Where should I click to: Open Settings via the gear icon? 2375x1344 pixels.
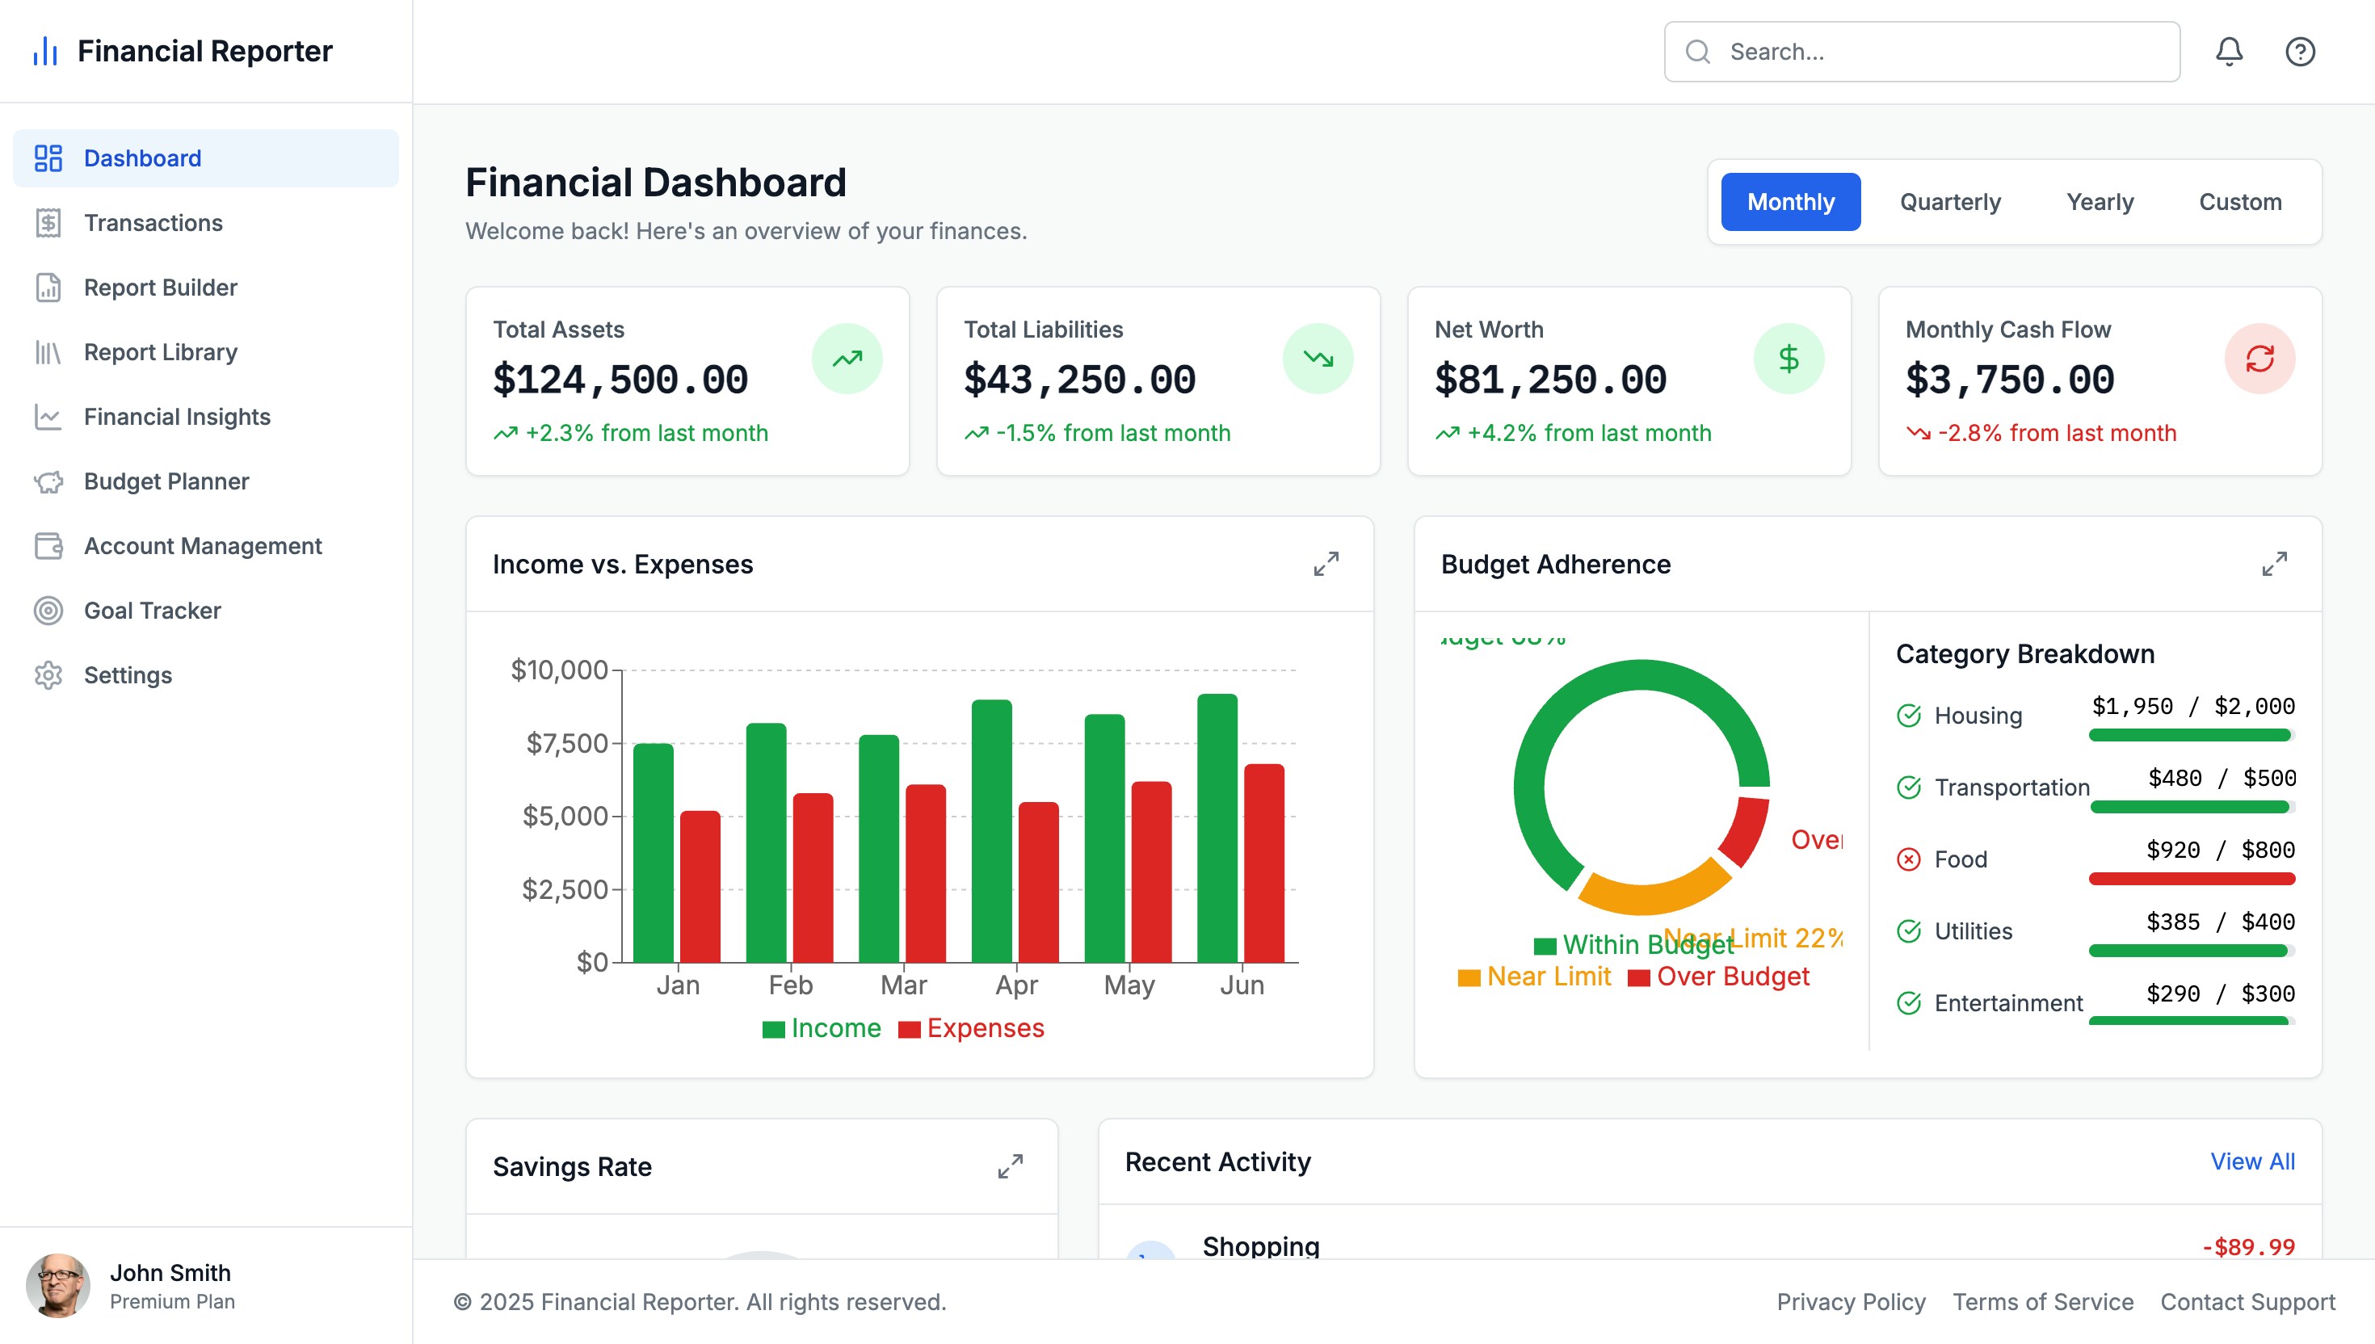coord(48,674)
